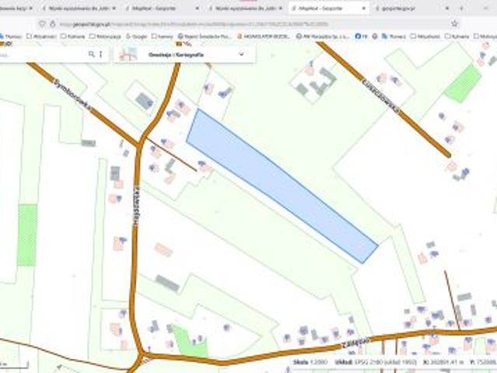Screen dimensions: 497x373
Task: Click the Geoportal search input field
Action: pos(43,54)
